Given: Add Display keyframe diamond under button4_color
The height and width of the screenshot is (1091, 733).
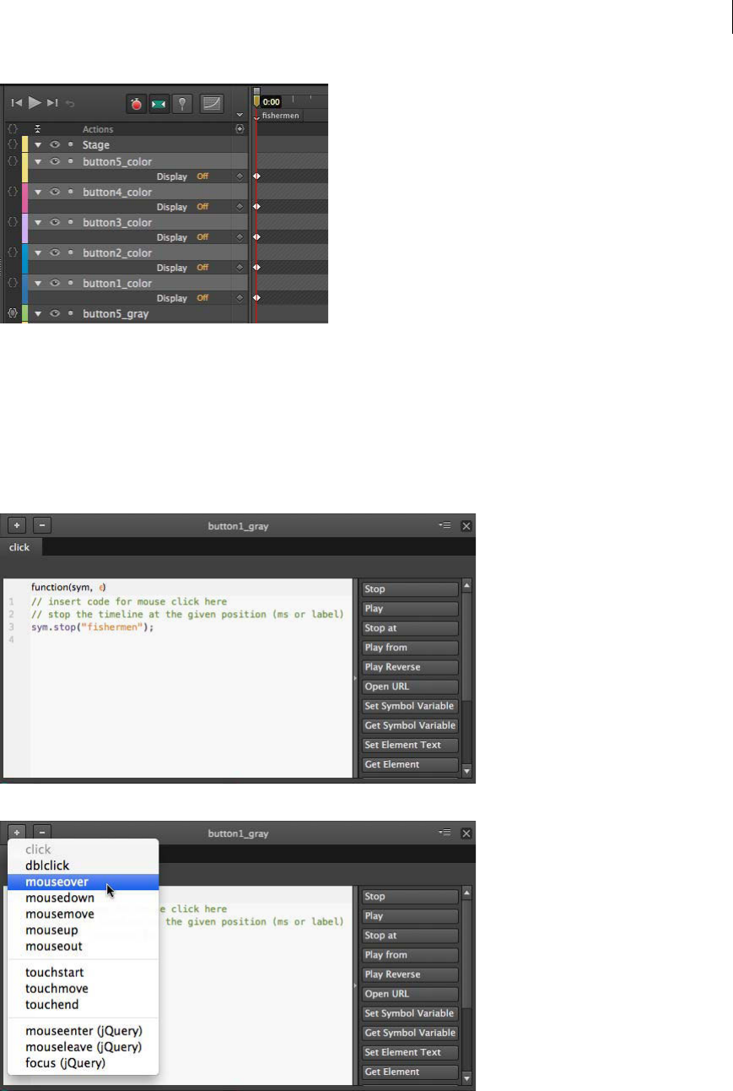Looking at the screenshot, I should click(x=240, y=207).
